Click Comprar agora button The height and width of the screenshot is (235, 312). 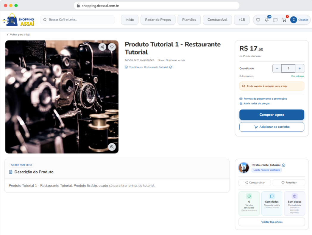[x=272, y=115]
